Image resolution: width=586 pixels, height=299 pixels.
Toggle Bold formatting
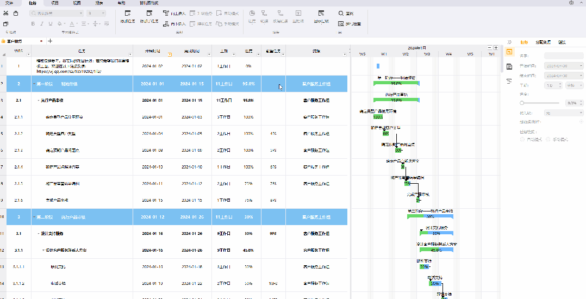pyautogui.click(x=33, y=24)
